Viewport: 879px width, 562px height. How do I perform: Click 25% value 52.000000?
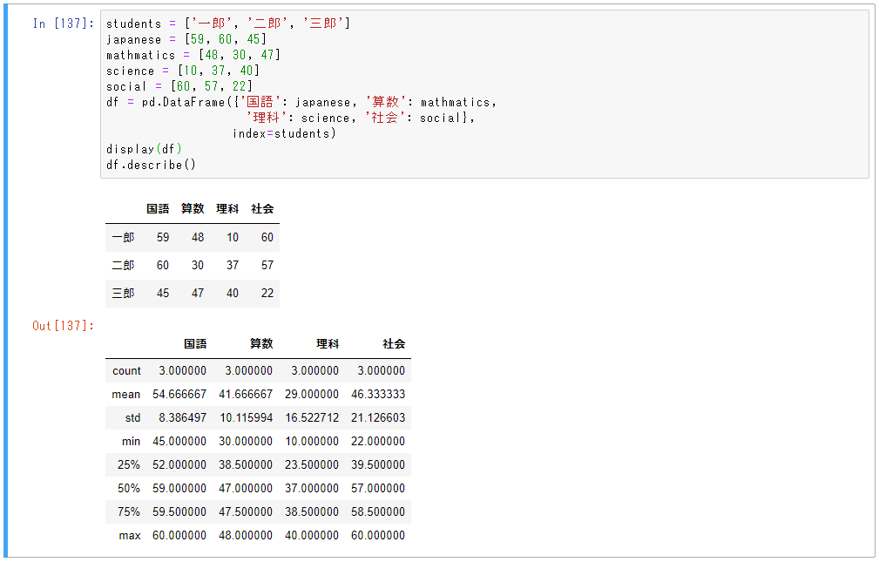click(179, 465)
